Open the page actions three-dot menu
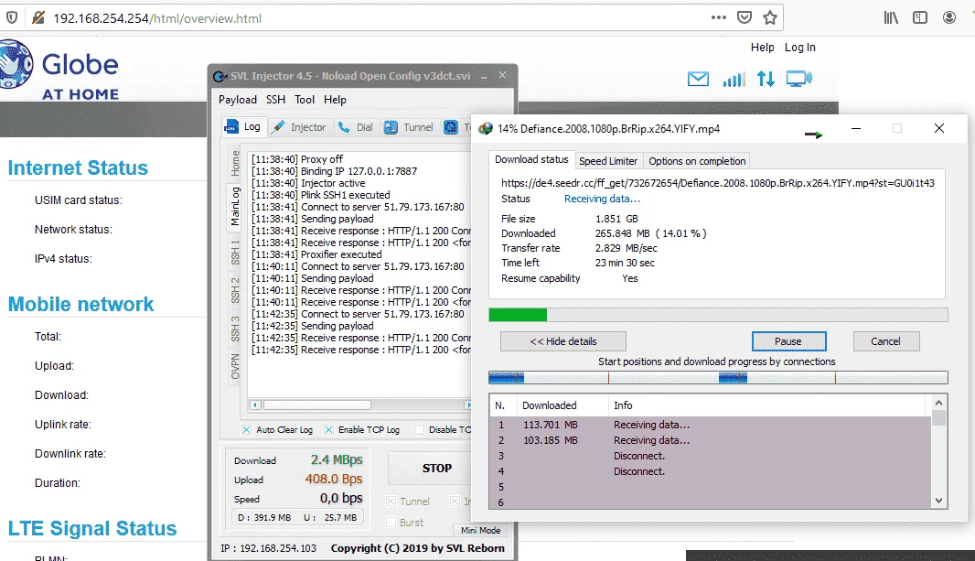The image size is (975, 561). [x=719, y=17]
